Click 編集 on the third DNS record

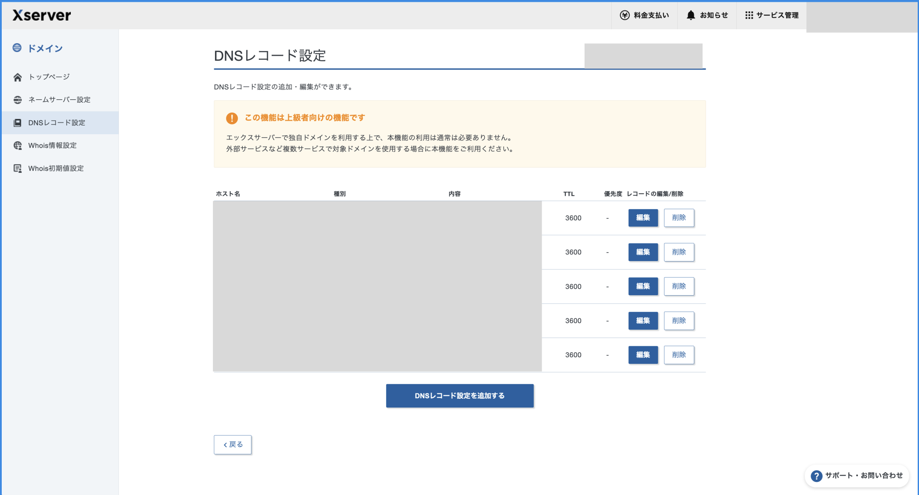click(643, 286)
